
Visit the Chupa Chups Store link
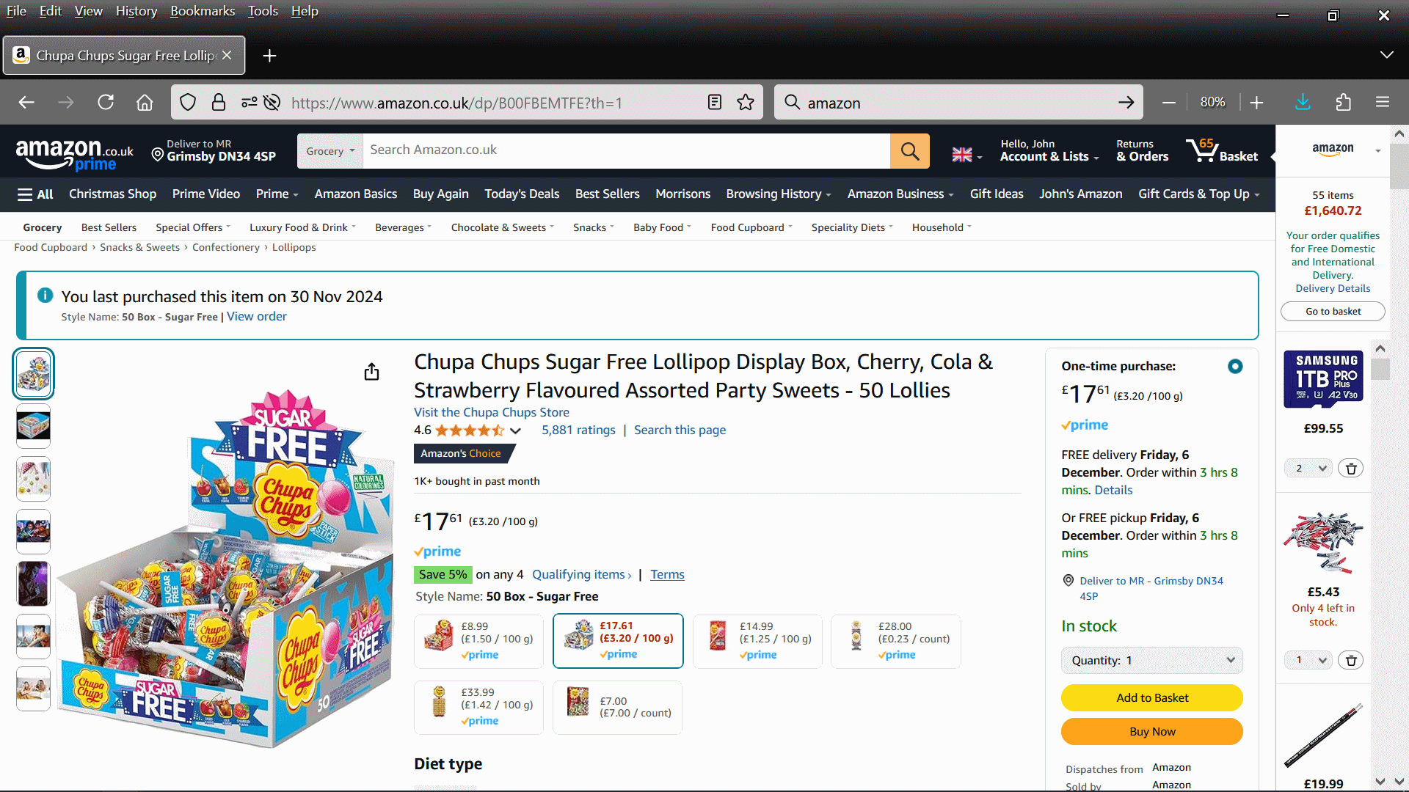pos(491,413)
